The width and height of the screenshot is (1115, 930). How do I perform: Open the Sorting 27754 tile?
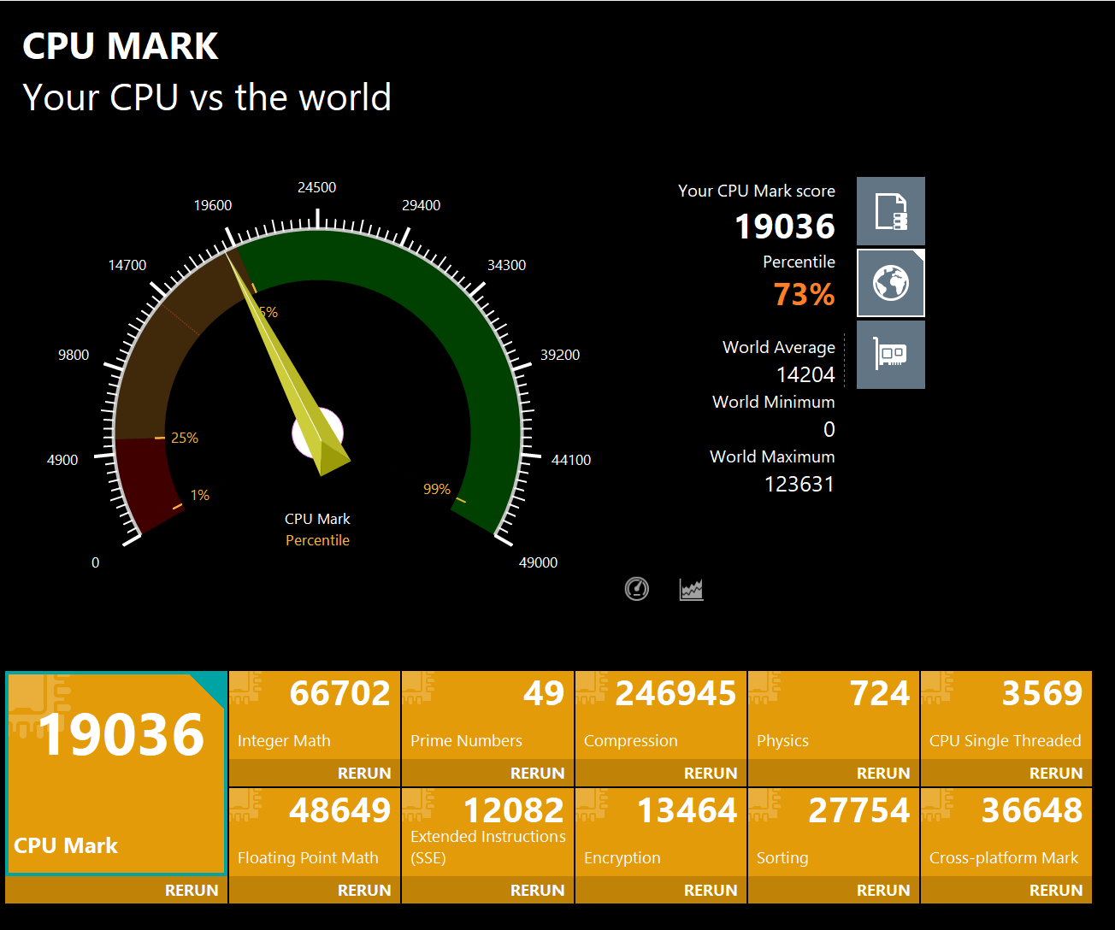(x=834, y=833)
